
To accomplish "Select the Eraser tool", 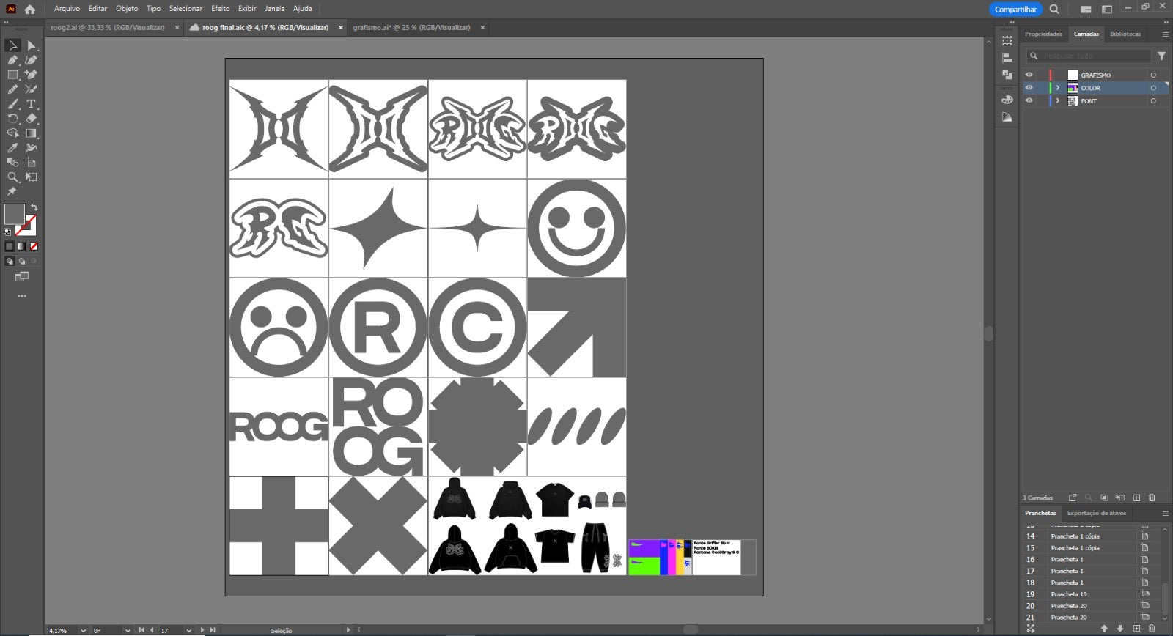I will [32, 119].
